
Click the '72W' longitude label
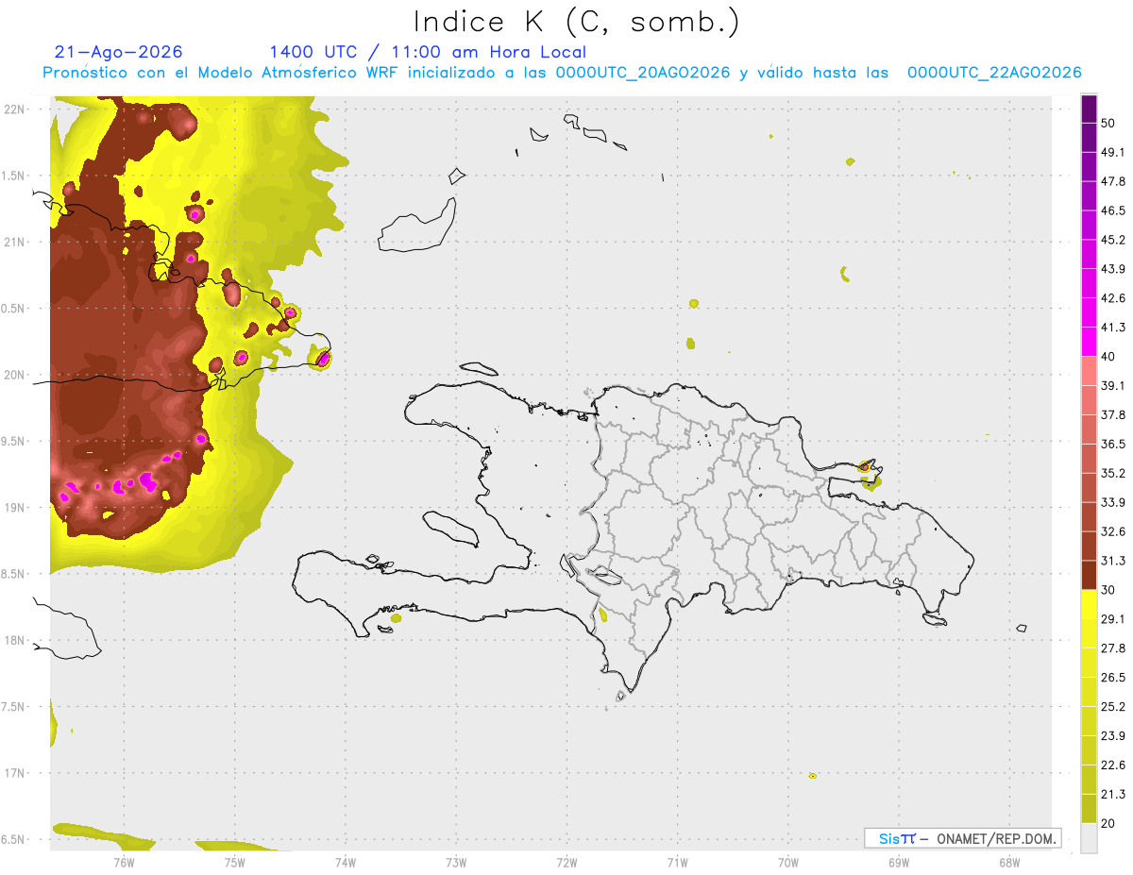(x=566, y=863)
